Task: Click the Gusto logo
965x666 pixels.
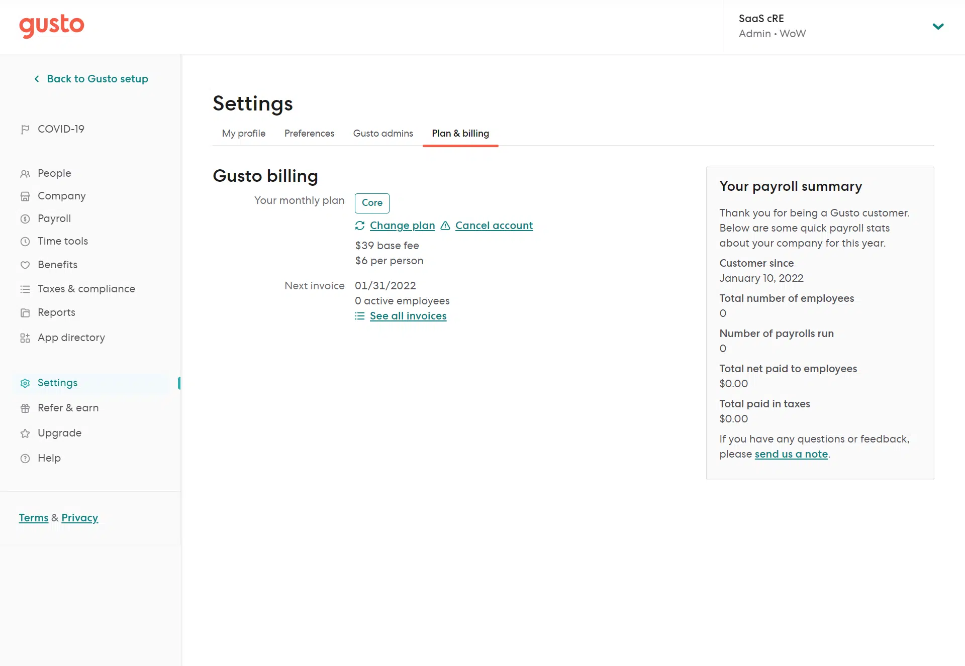Action: (52, 25)
